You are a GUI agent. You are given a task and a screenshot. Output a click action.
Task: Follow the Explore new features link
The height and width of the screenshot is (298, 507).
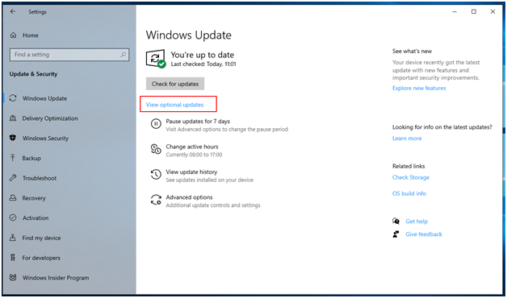[419, 88]
